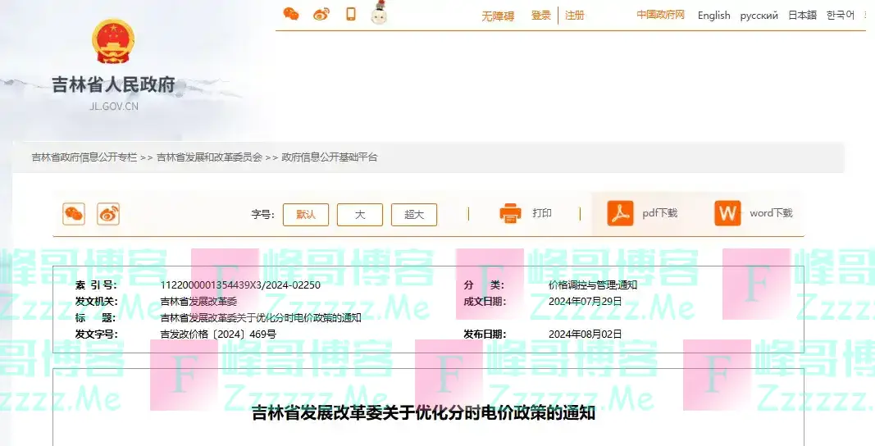Set font size to 默认

[306, 214]
